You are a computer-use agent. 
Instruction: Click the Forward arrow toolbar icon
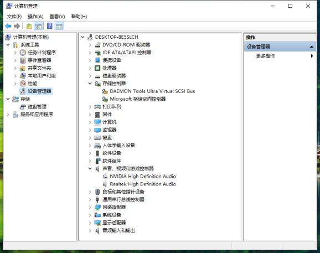17,26
